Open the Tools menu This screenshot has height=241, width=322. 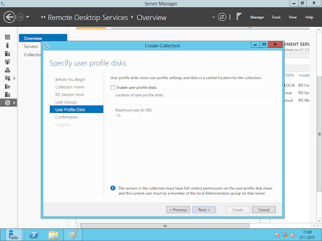(276, 17)
